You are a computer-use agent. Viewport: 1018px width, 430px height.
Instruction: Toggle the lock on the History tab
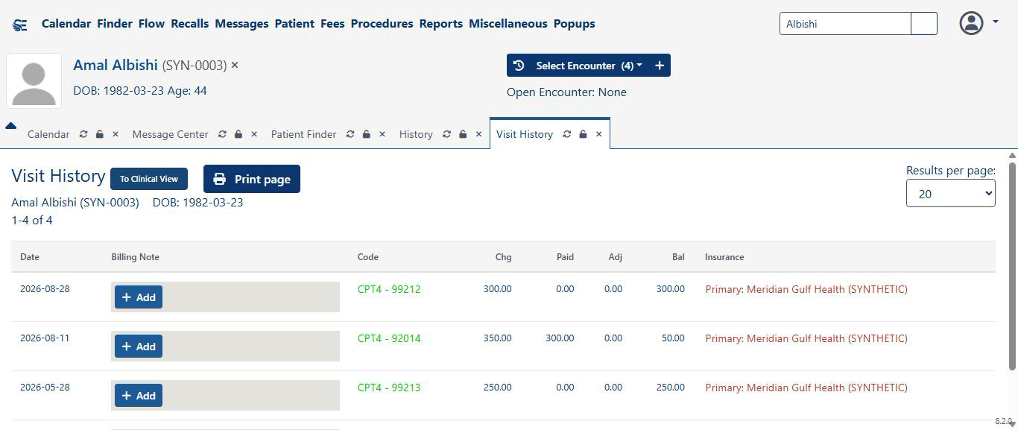click(x=463, y=134)
